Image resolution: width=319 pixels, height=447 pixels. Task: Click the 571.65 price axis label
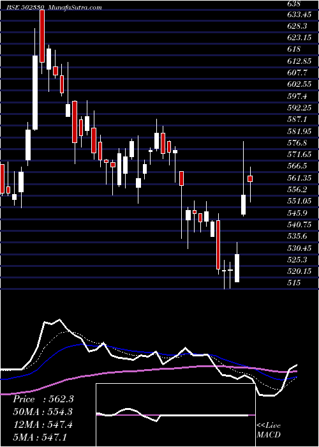tap(299, 155)
